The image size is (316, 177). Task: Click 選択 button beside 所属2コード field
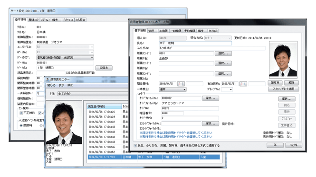(x=223, y=63)
